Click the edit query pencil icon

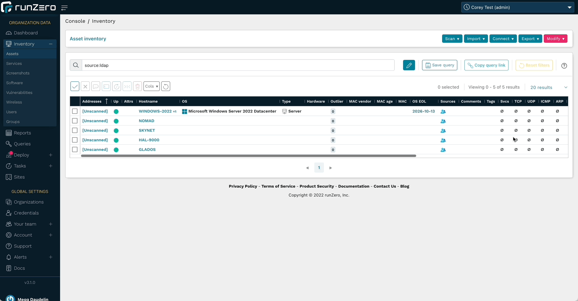[x=409, y=65]
